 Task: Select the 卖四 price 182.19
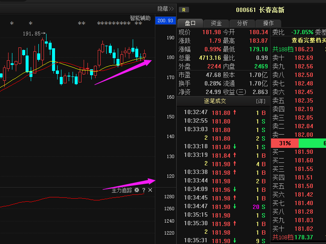[304, 109]
